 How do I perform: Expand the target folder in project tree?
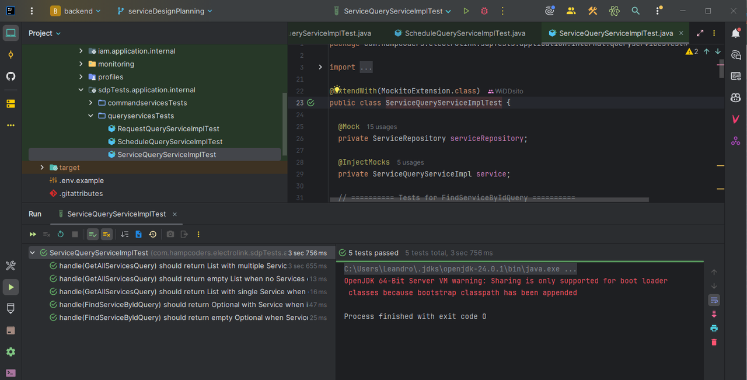(x=42, y=168)
